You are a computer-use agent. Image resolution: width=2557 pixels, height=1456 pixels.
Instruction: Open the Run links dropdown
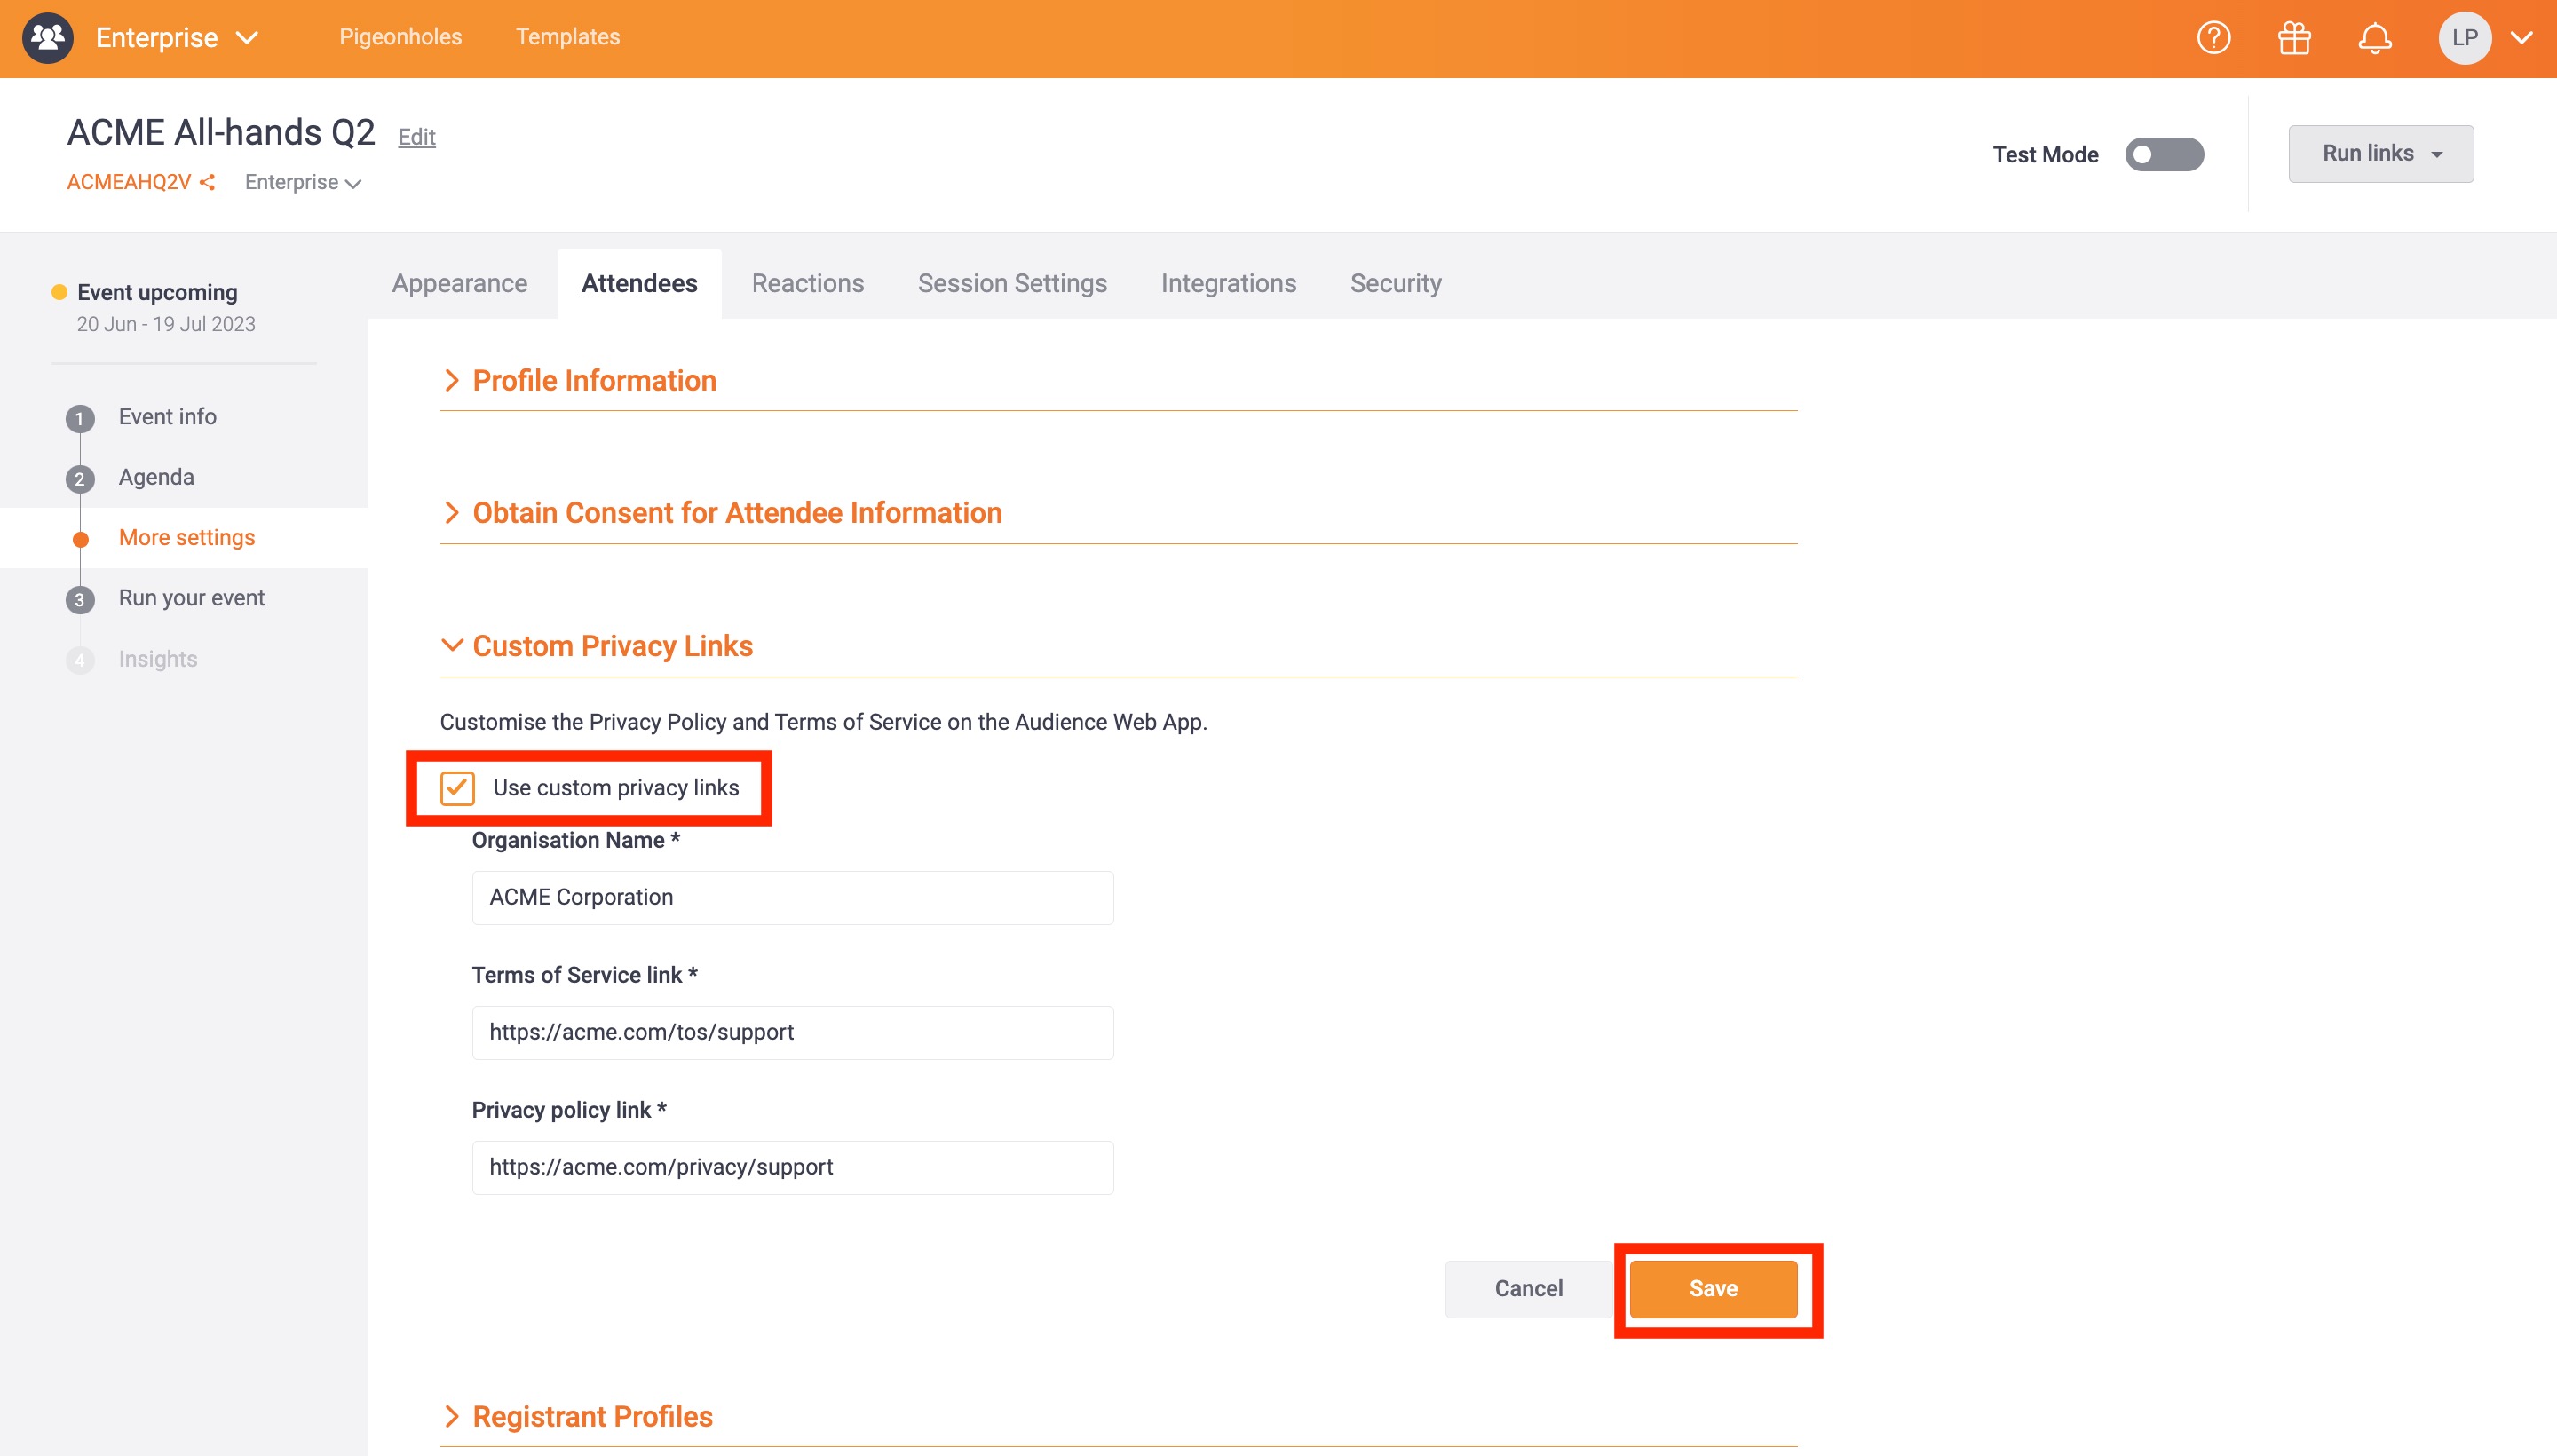pos(2380,153)
